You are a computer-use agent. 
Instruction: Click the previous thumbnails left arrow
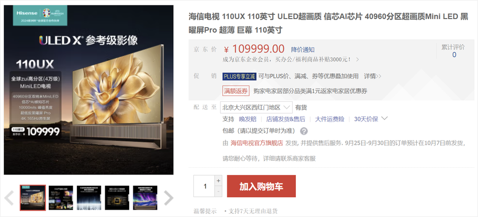9,198
